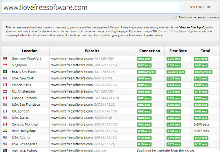
Task: Click the 0.059509 secs total badge
Action: click(x=203, y=72)
